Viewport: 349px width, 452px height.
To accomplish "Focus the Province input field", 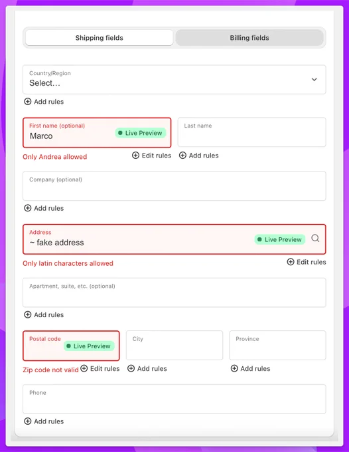I will [277, 345].
